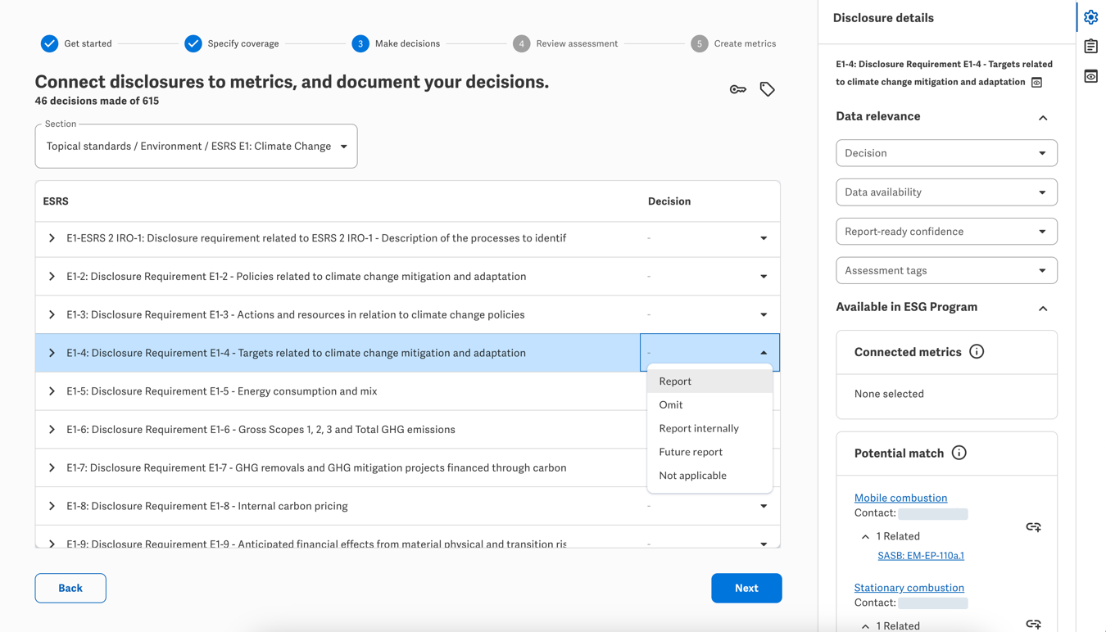Click the preview eye icon in right sidebar

(1090, 76)
